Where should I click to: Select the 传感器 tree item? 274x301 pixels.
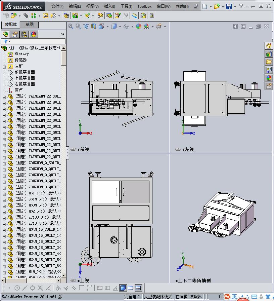pyautogui.click(x=21, y=60)
